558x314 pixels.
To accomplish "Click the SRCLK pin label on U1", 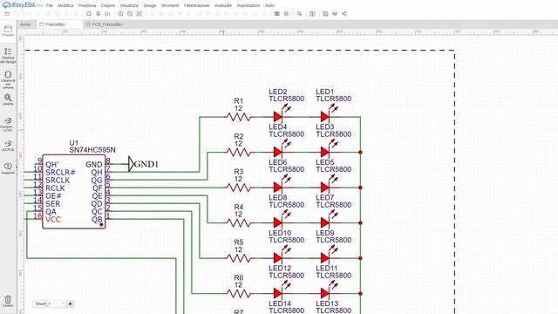I will click(58, 181).
